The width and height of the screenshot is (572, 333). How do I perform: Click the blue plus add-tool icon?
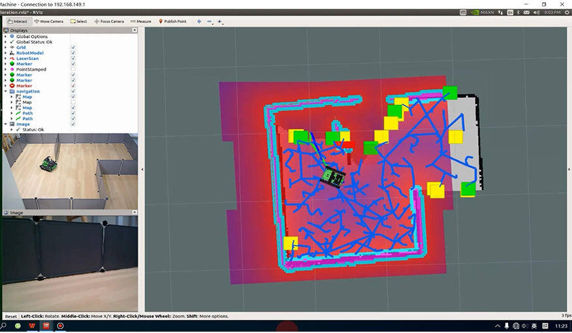(x=199, y=21)
